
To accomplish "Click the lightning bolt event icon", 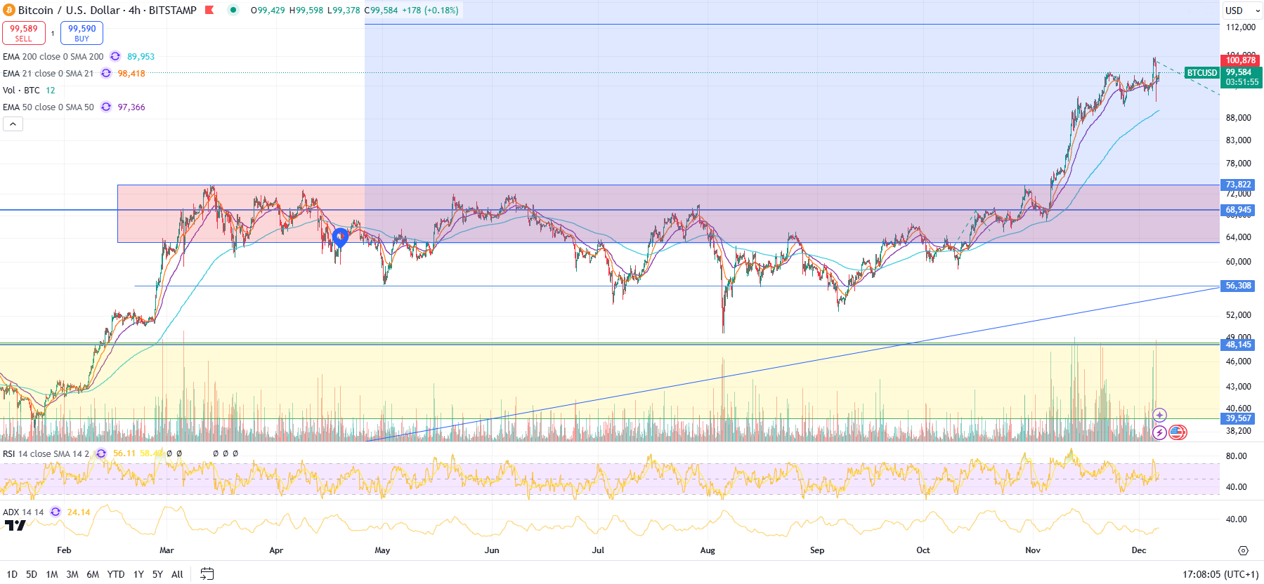I will [x=1159, y=432].
